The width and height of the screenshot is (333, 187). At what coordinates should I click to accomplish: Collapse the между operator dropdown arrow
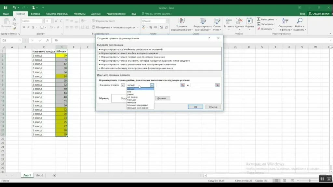[152, 85]
